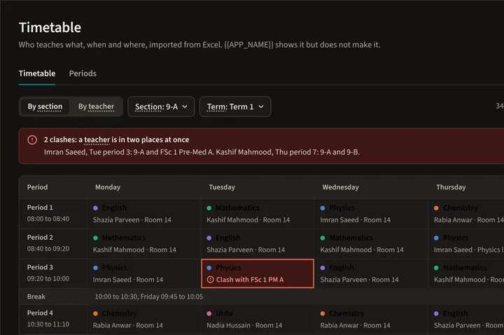Viewport: 504px width, 335px height.
Task: Select Thursday Period 3 Mathematics lesson
Action: click(466, 273)
